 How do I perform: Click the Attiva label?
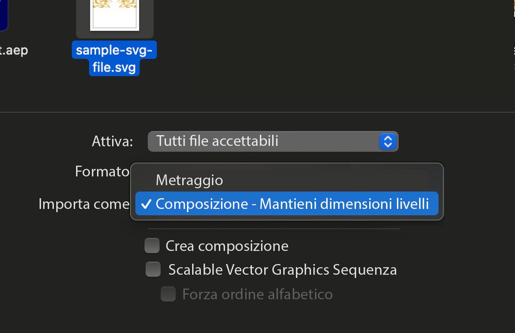pyautogui.click(x=112, y=141)
